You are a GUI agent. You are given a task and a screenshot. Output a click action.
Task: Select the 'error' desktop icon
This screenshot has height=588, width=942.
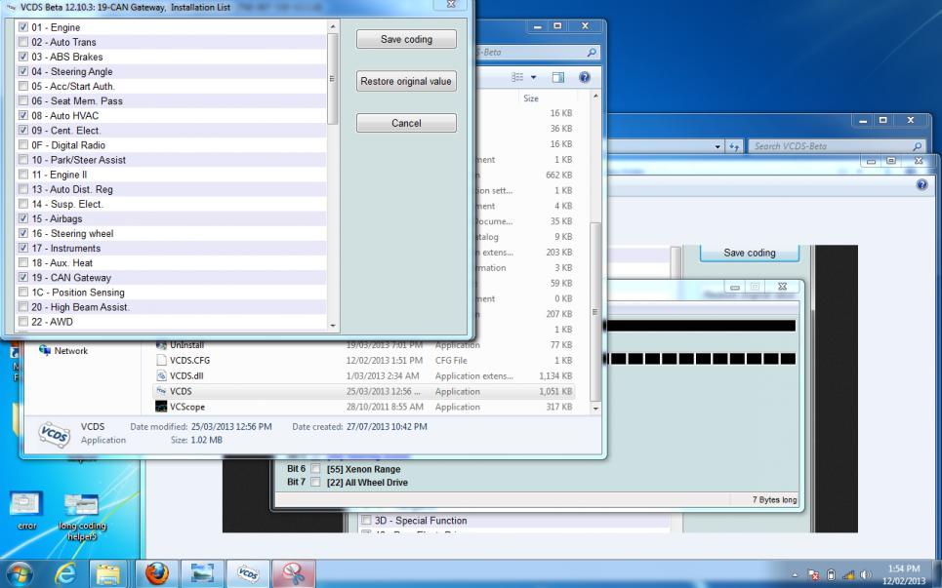pyautogui.click(x=26, y=511)
